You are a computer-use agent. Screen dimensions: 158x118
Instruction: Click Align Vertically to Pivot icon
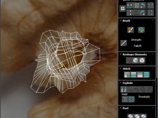(x=130, y=12)
